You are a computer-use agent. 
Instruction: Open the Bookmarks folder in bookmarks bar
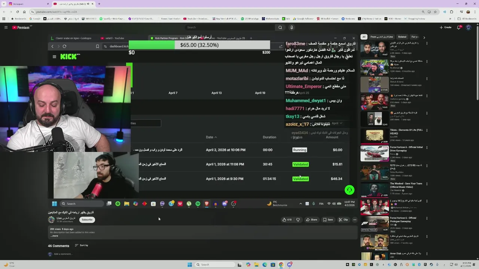[x=19, y=19]
